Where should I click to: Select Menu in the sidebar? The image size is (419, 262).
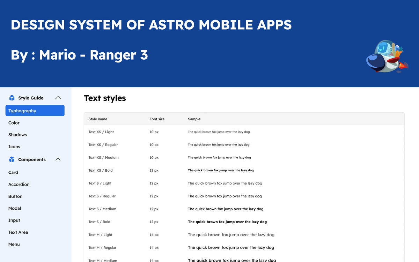[14, 244]
